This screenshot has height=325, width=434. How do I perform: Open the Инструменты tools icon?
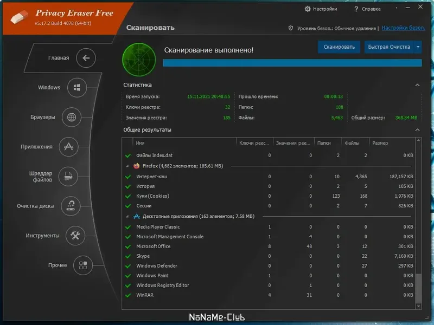[75, 236]
